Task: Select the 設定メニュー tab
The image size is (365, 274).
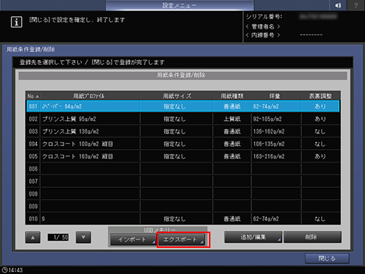Action: 179,5
